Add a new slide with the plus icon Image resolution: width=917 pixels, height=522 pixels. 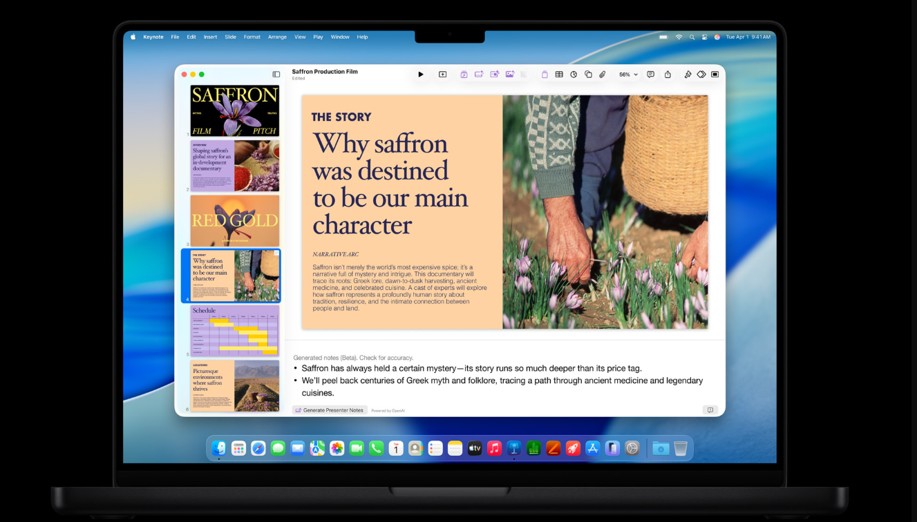coord(442,74)
